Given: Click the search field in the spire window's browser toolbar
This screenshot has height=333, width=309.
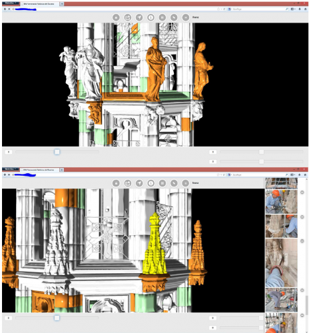Looking at the screenshot, I should [258, 175].
